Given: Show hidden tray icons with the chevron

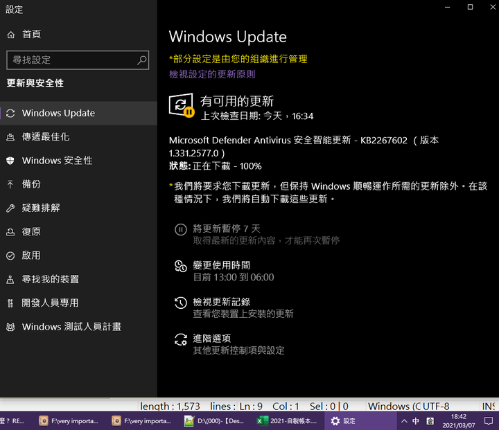Looking at the screenshot, I should point(404,421).
